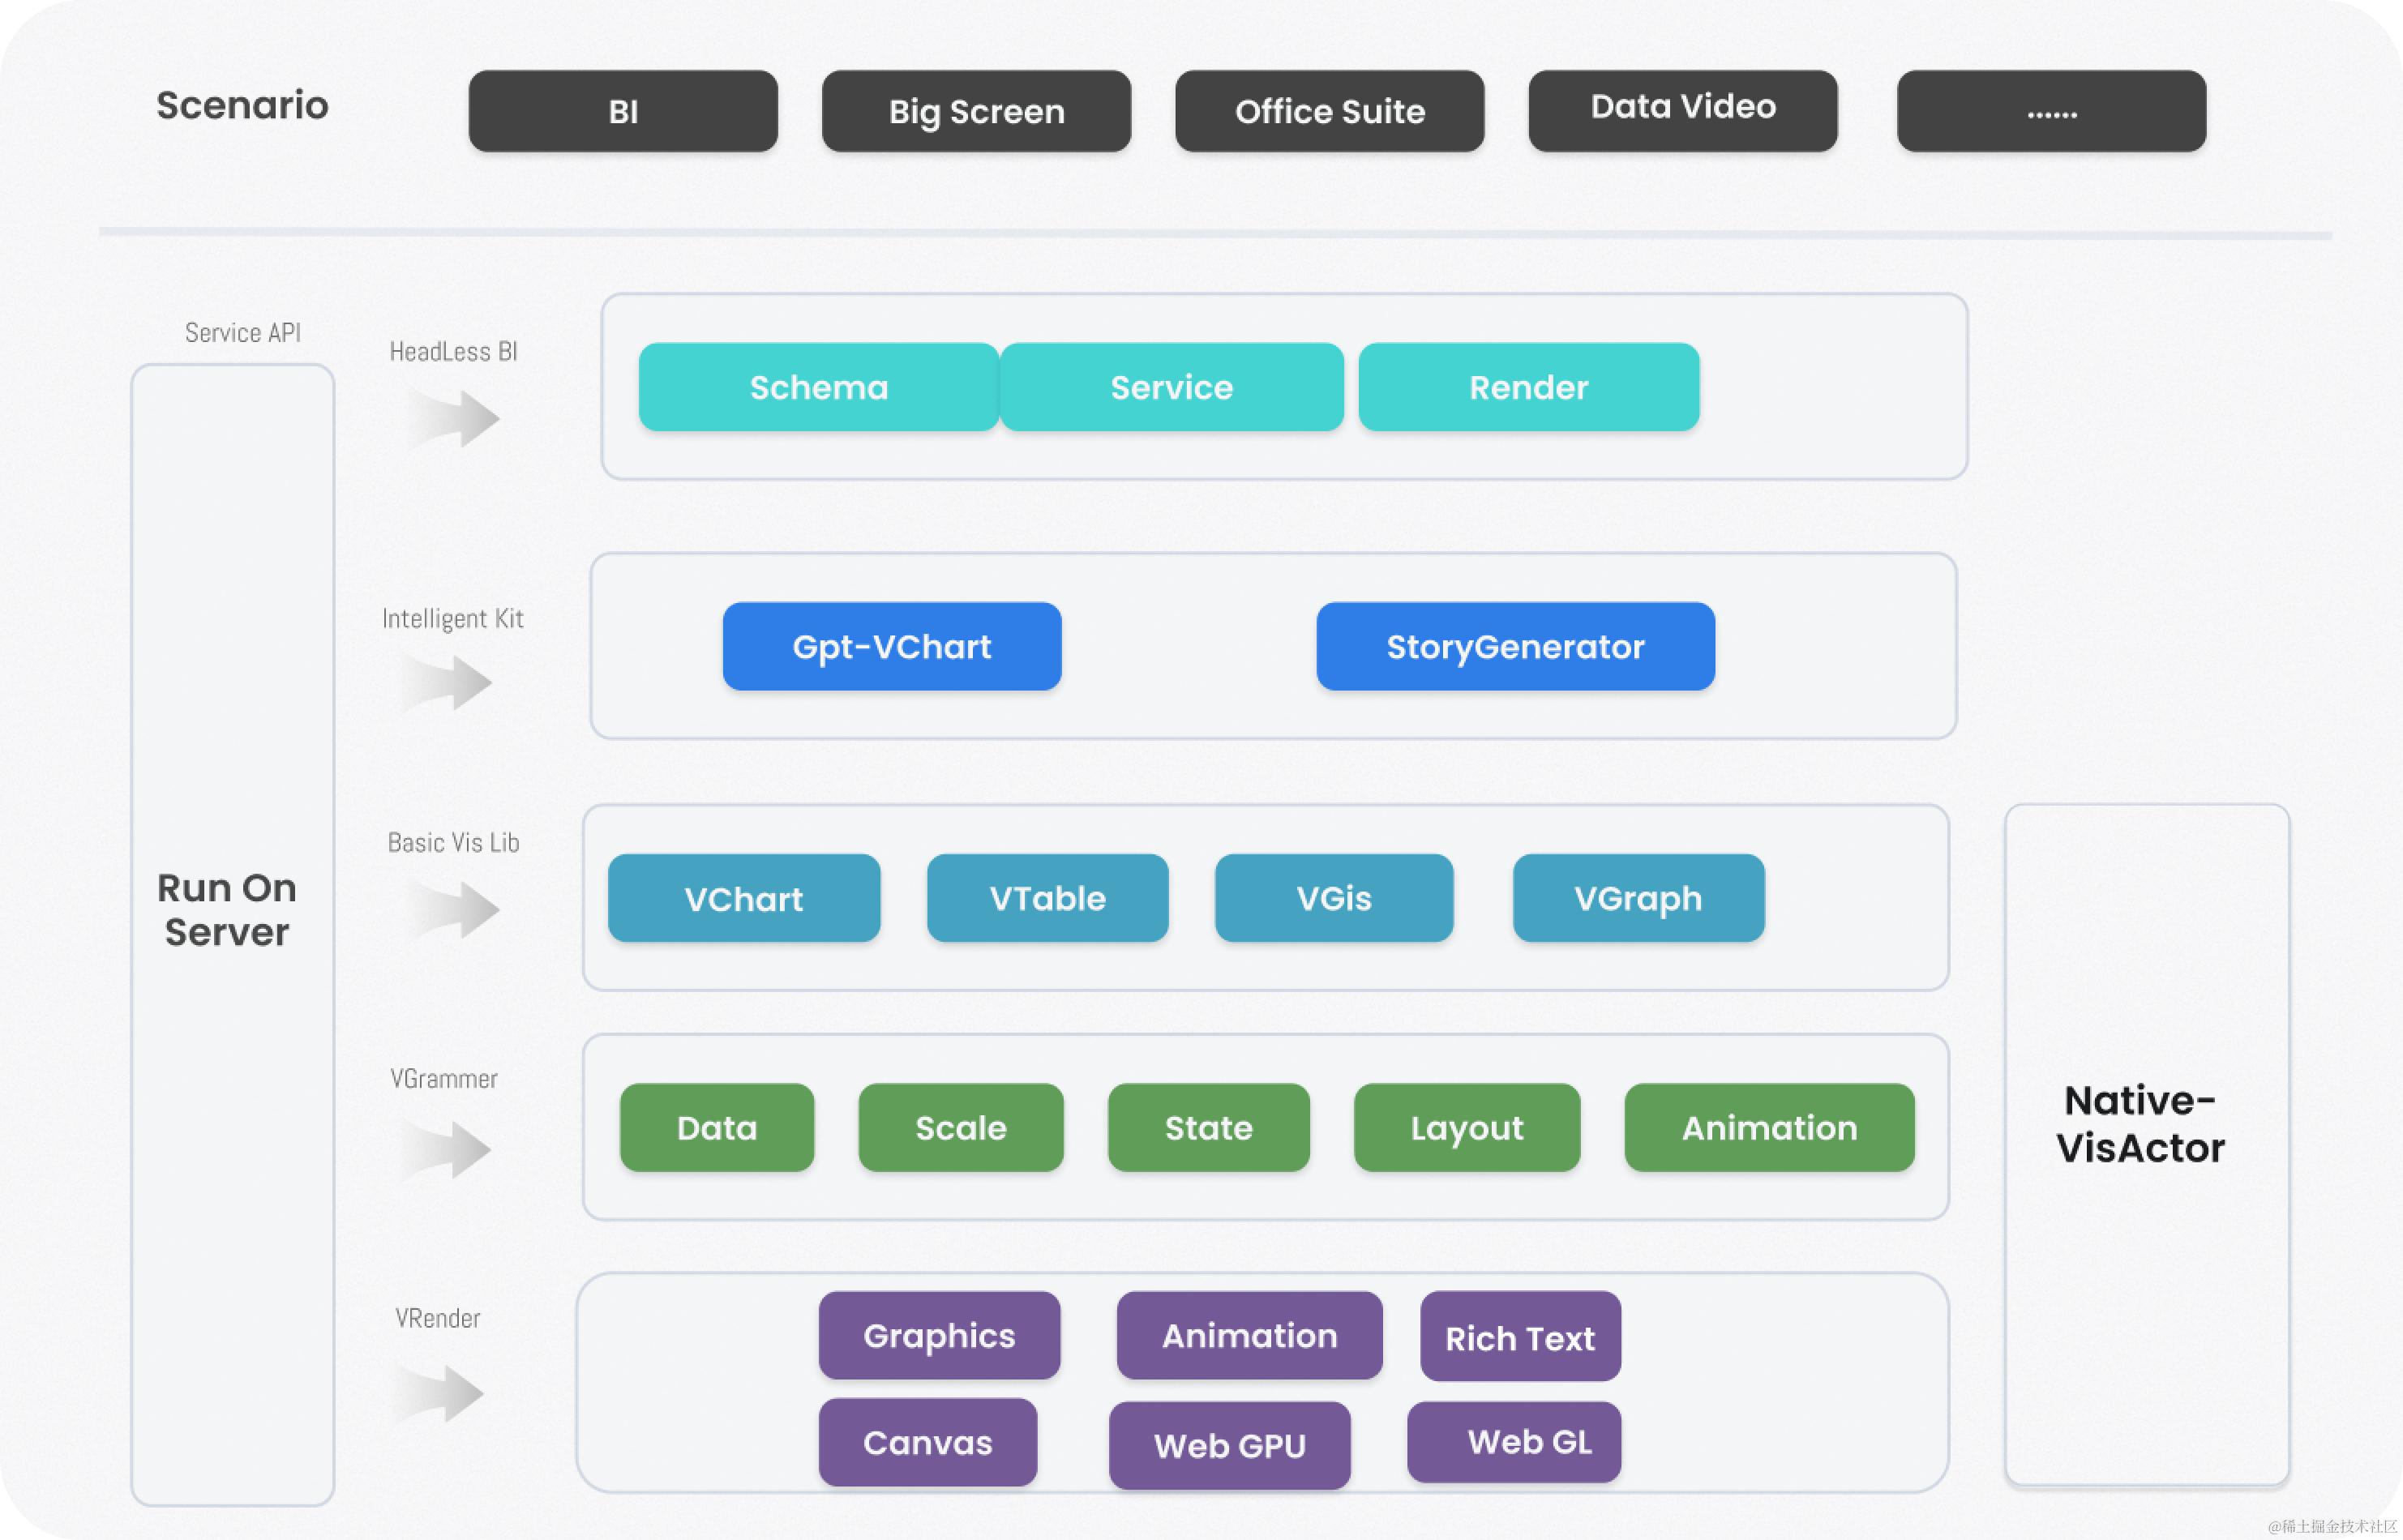Select the BI scenario box

click(x=623, y=111)
